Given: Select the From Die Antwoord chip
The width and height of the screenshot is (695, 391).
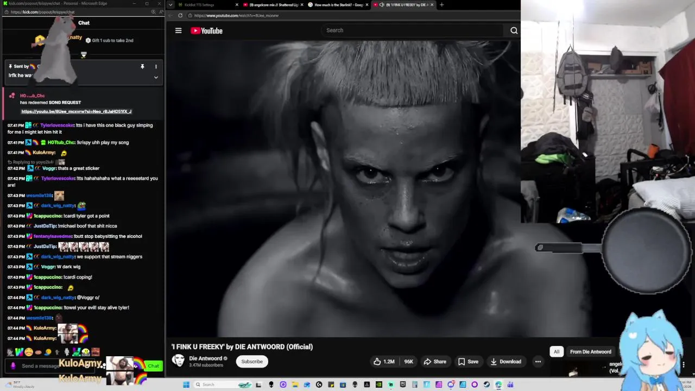Looking at the screenshot, I should [591, 352].
